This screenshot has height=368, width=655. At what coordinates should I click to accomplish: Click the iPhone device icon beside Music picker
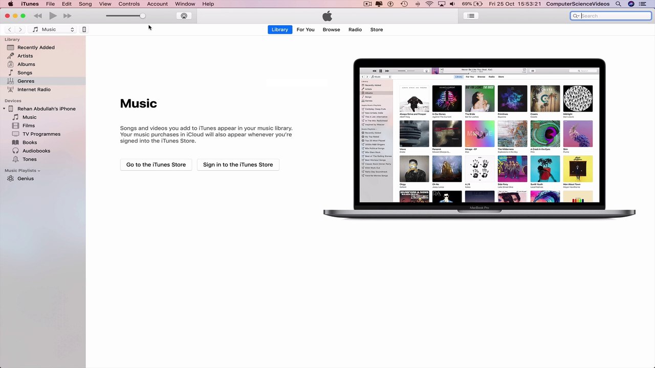[x=84, y=30]
